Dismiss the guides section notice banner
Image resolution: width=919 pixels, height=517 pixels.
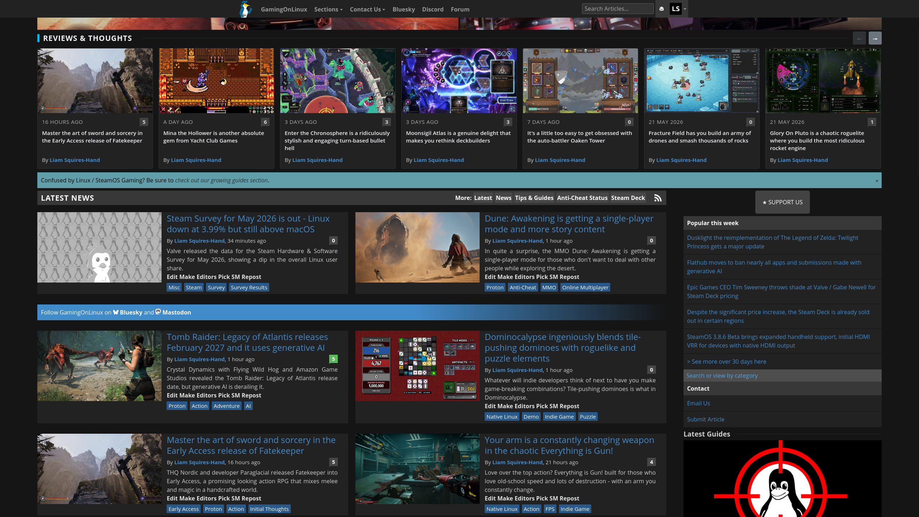coord(877,181)
